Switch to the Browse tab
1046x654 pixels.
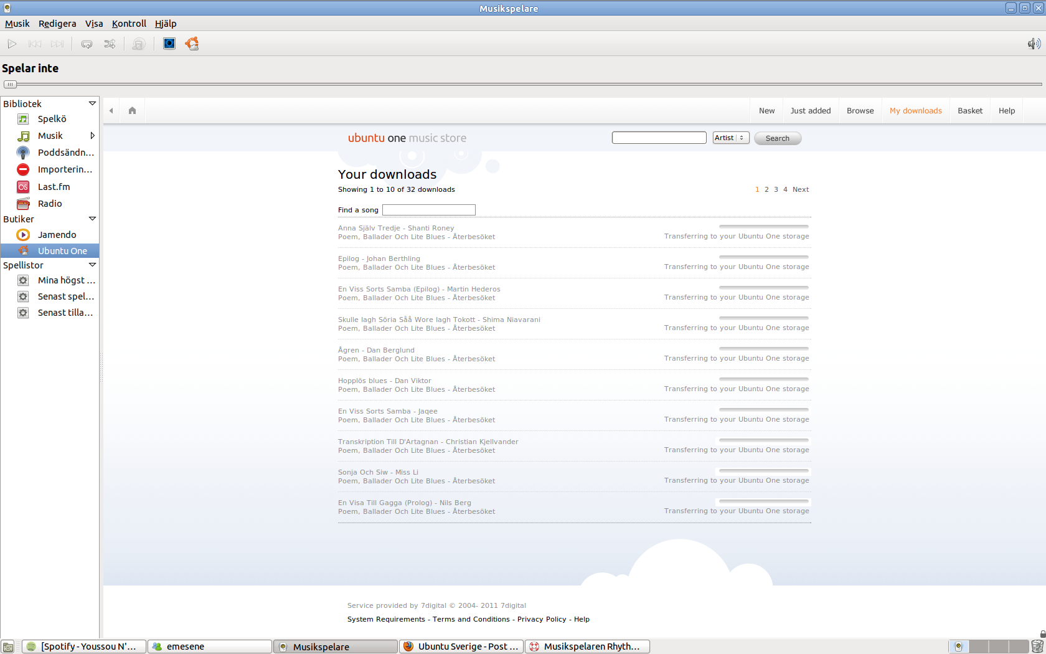coord(860,111)
